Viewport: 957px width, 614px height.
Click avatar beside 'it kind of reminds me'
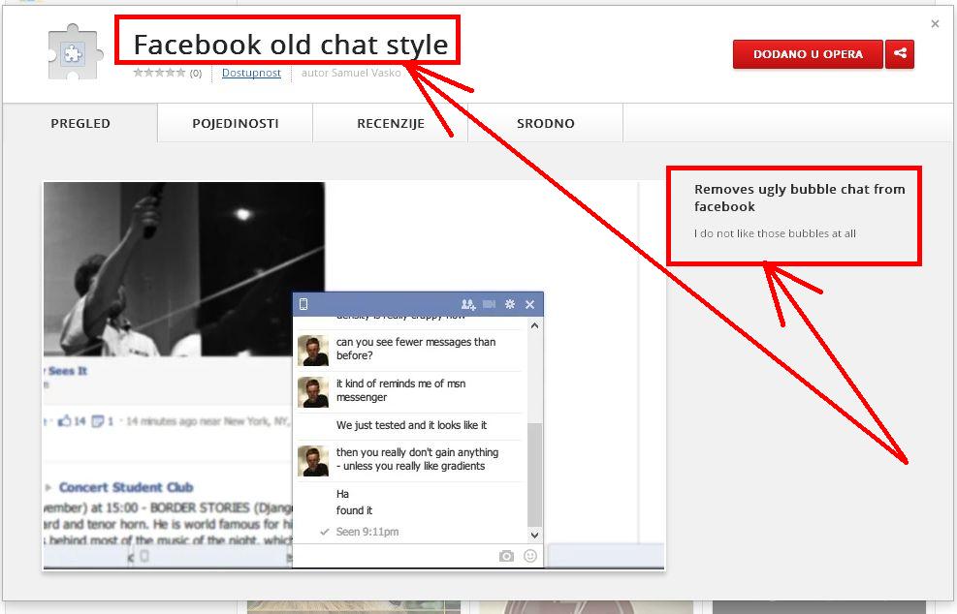click(313, 392)
